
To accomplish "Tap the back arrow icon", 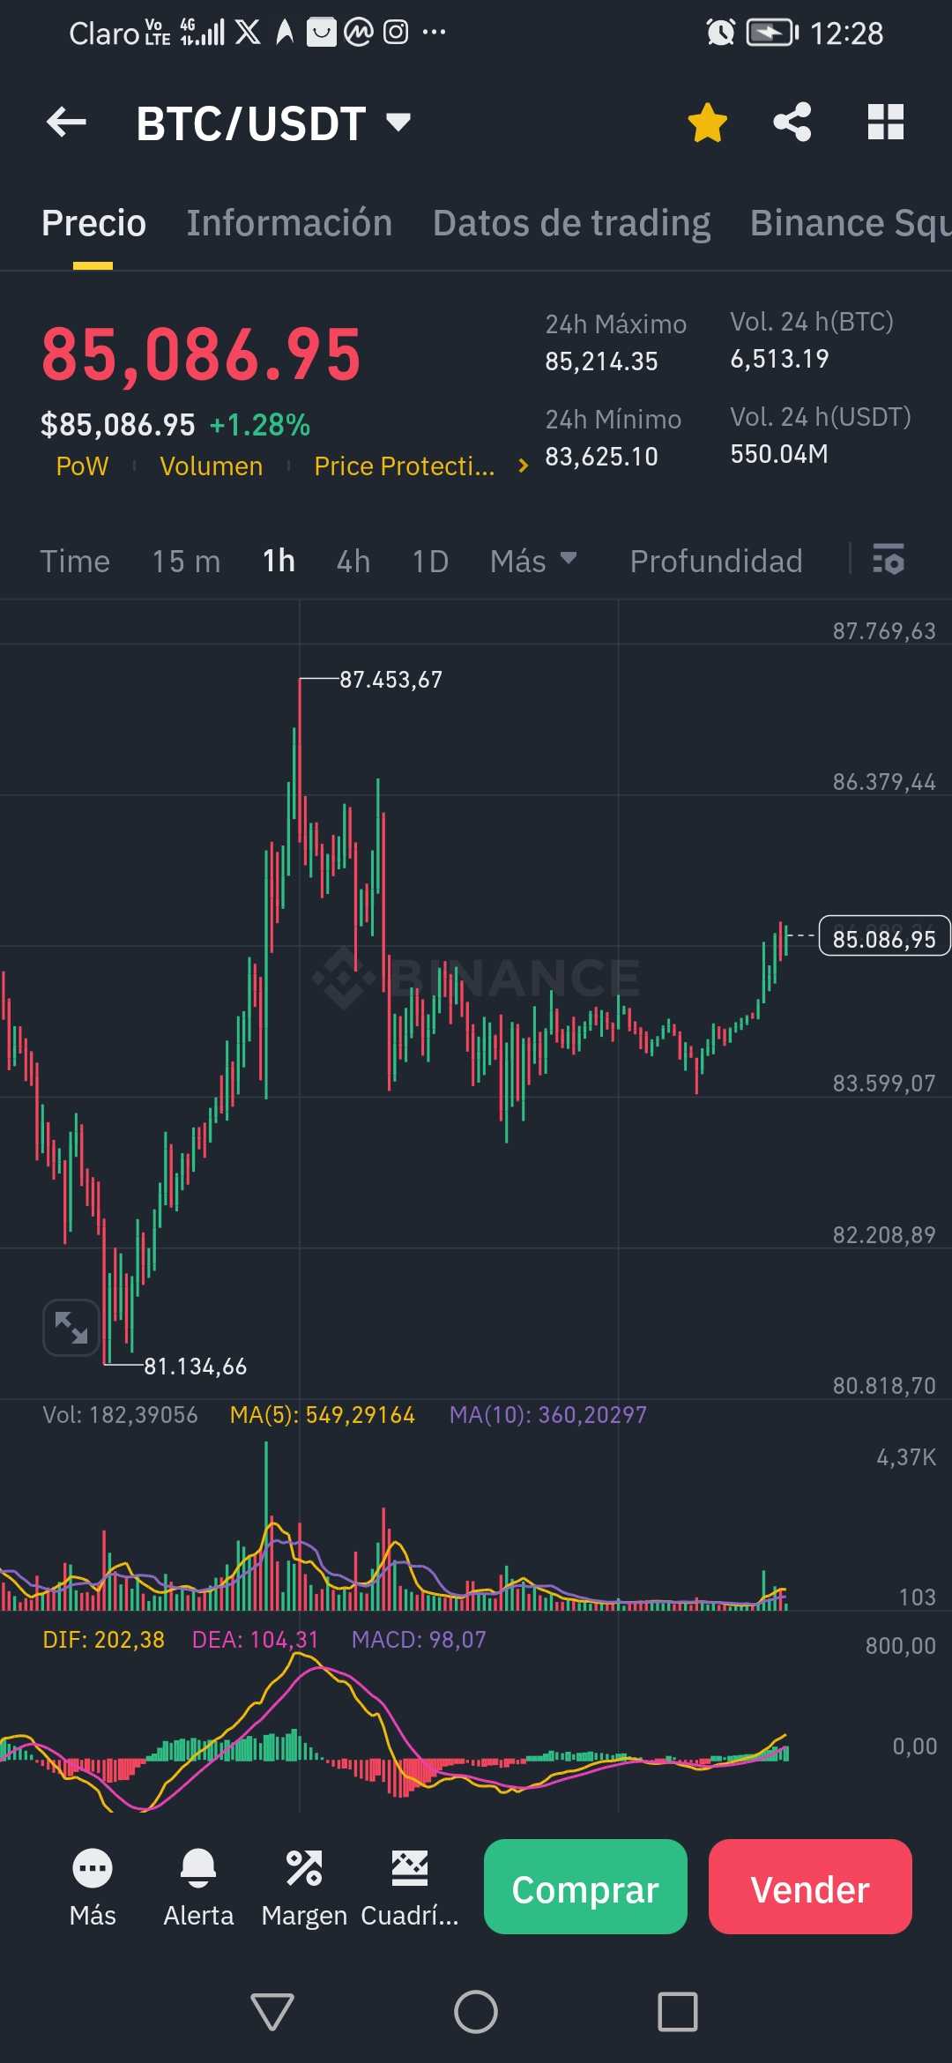I will click(x=66, y=123).
